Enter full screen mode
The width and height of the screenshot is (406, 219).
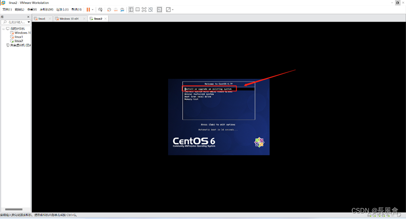point(144,9)
